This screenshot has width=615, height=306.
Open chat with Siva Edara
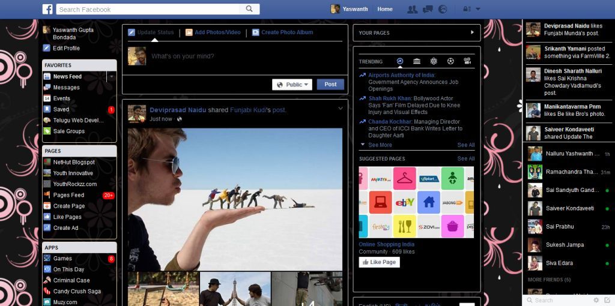[569, 263]
